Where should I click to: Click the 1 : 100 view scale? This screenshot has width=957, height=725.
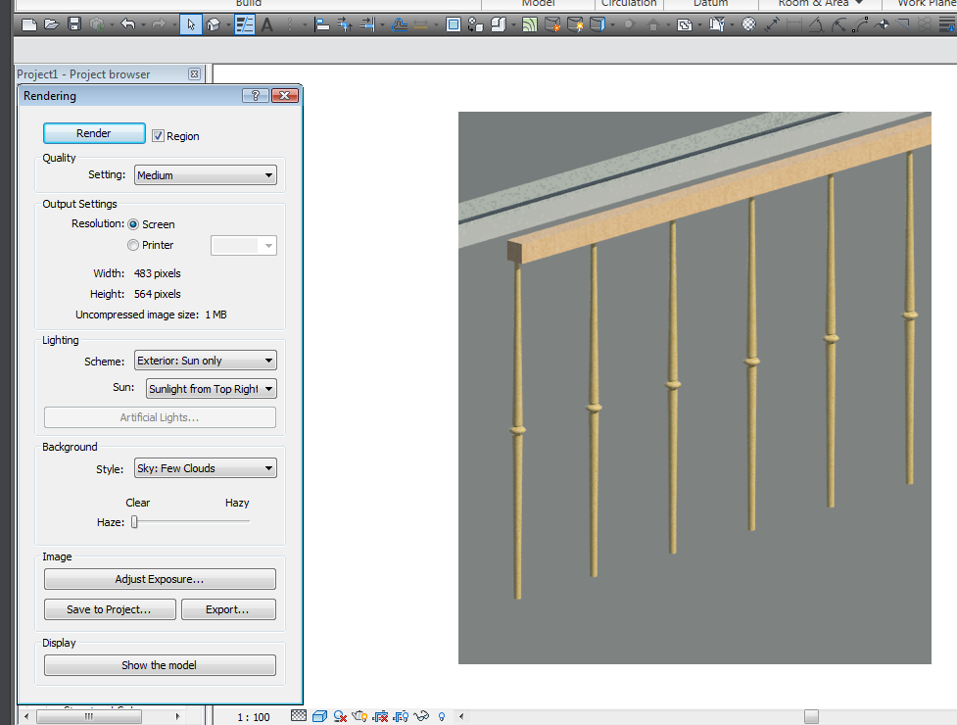coord(254,717)
